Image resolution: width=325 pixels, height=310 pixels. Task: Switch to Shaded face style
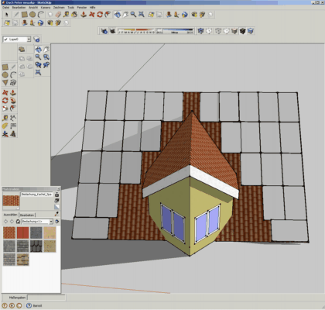point(234,31)
